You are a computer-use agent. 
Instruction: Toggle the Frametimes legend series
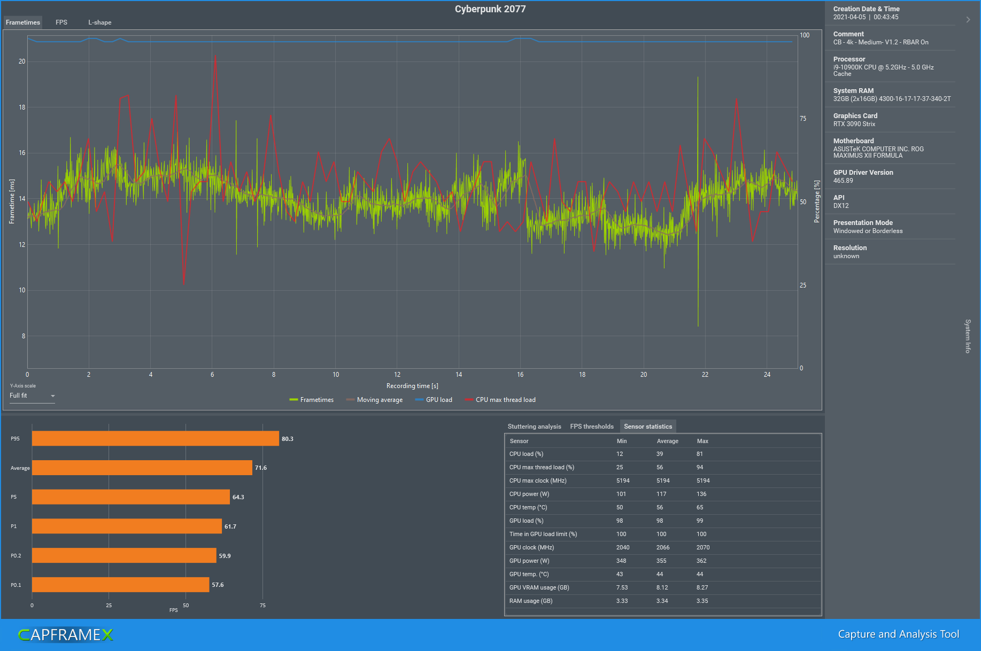pos(312,400)
